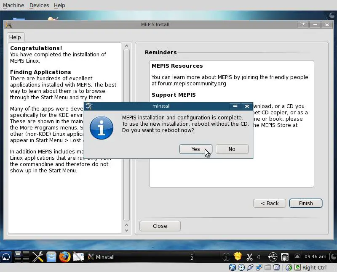Expand hidden tray icons arrow
The width and height of the screenshot is (337, 272).
click(x=297, y=256)
